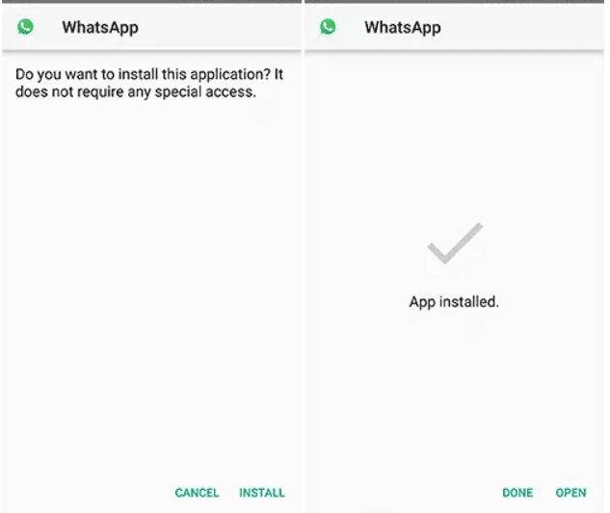Click the header bar of the install prompt screen
The width and height of the screenshot is (610, 513).
click(151, 27)
